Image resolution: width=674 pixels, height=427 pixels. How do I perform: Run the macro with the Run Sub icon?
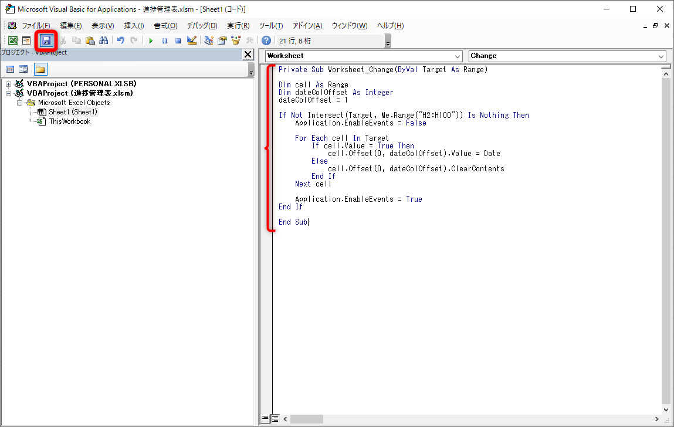tap(151, 40)
